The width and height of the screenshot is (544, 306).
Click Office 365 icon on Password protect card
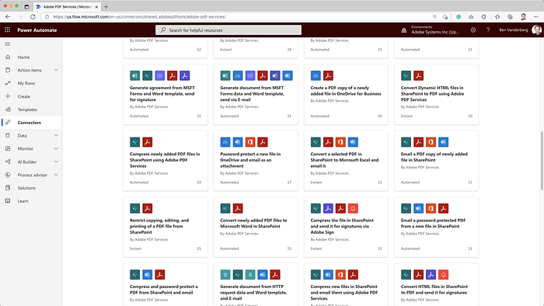250,142
